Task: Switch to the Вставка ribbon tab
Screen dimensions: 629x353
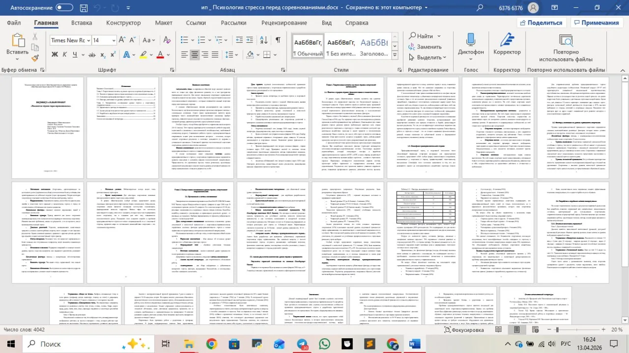Action: (x=82, y=23)
